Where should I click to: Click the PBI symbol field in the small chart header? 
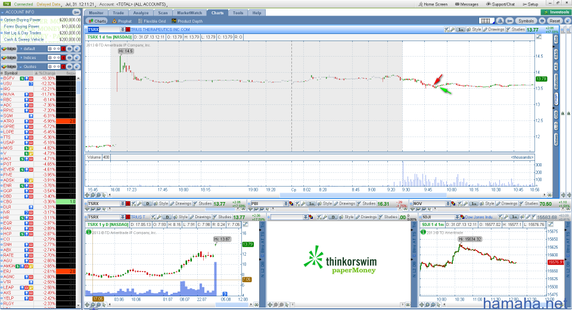pyautogui.click(x=269, y=204)
